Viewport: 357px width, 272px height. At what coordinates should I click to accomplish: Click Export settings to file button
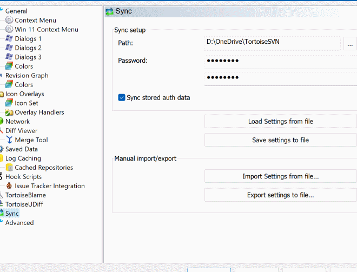click(280, 195)
